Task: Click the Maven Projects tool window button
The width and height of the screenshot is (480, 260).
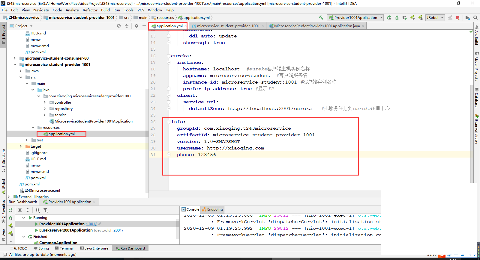Action: coord(476,66)
